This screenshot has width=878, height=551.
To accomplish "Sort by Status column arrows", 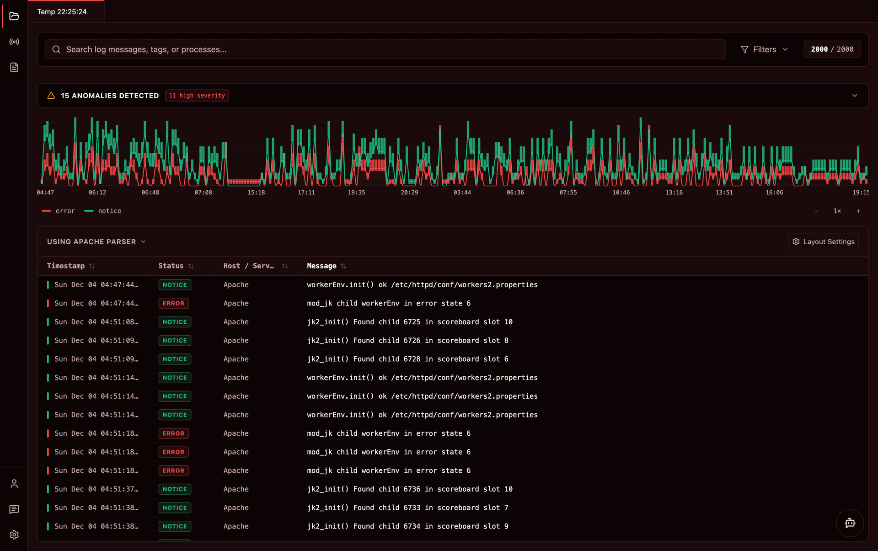I will coord(191,266).
